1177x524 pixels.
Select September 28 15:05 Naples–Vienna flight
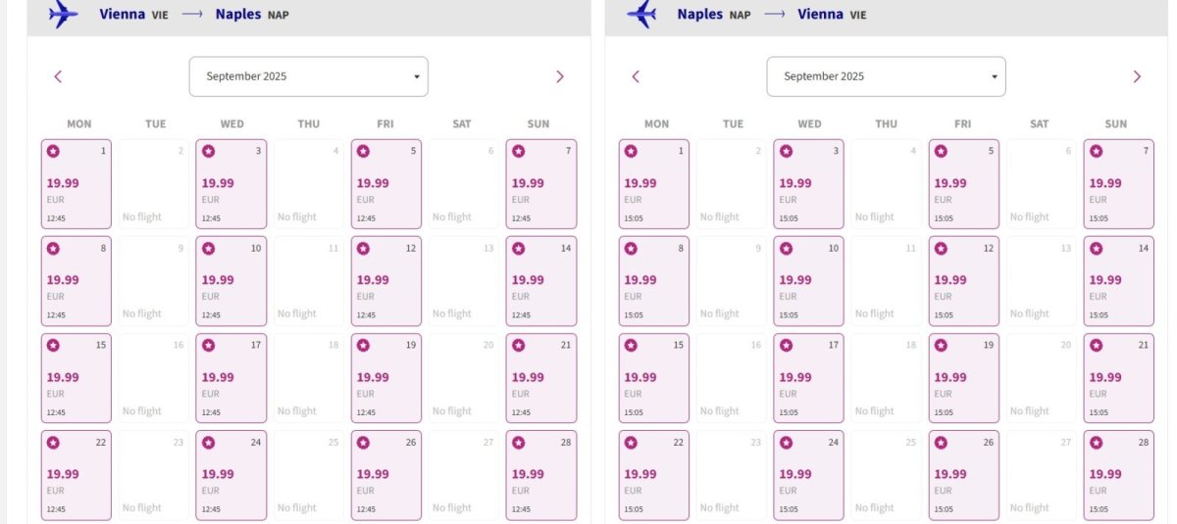(1119, 475)
